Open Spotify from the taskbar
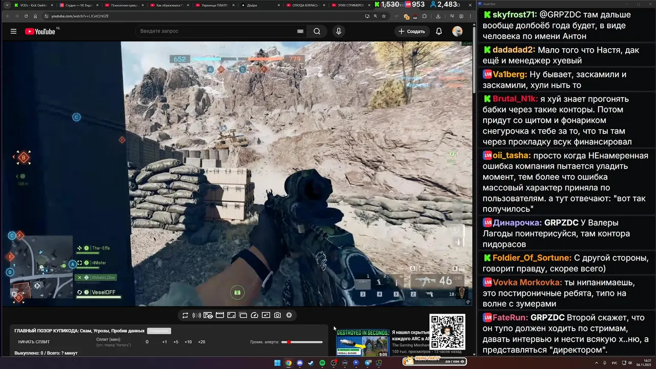This screenshot has width=656, height=369. pyautogui.click(x=322, y=363)
